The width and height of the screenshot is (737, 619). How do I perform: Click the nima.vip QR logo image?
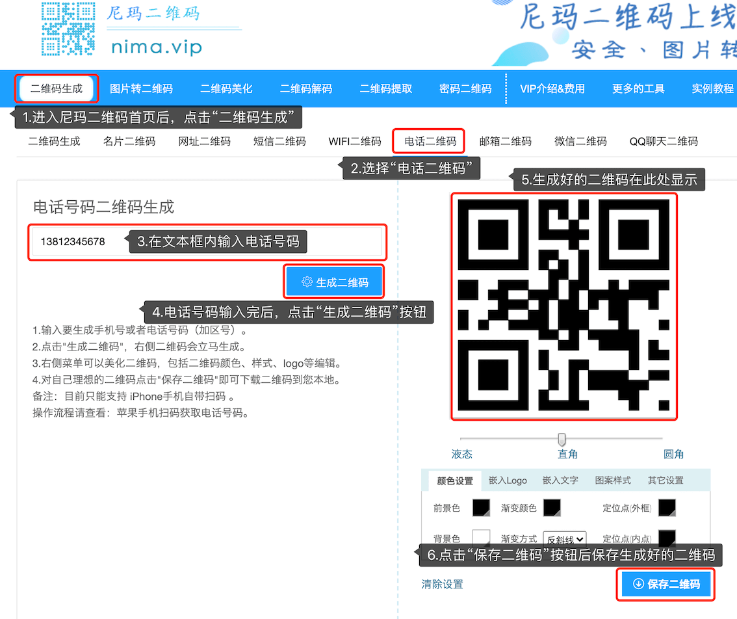coord(68,29)
